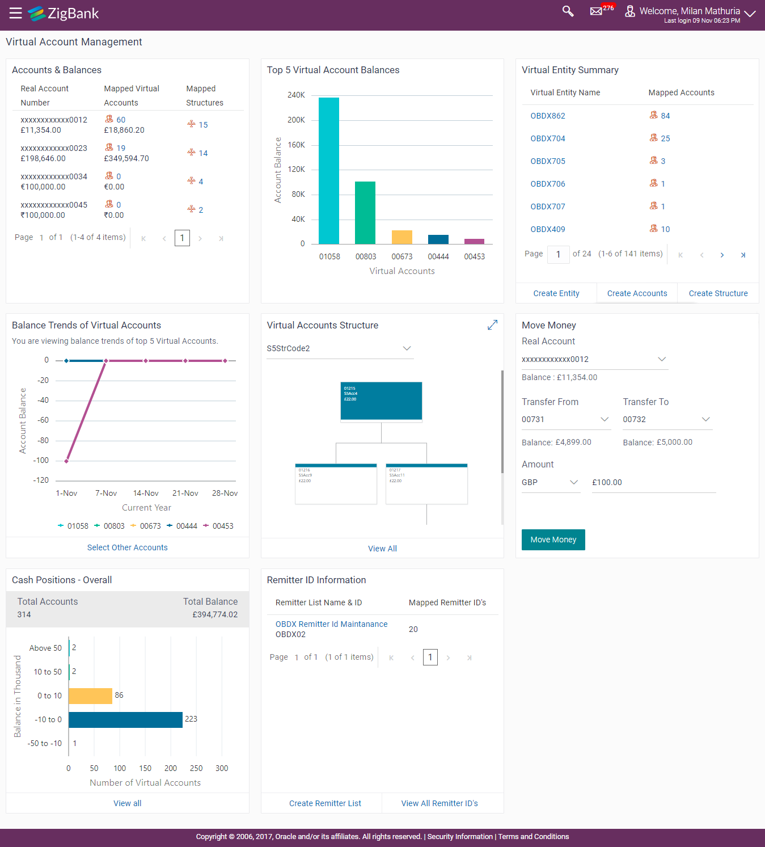Click Create Remitter List
The width and height of the screenshot is (765, 847).
coord(325,803)
